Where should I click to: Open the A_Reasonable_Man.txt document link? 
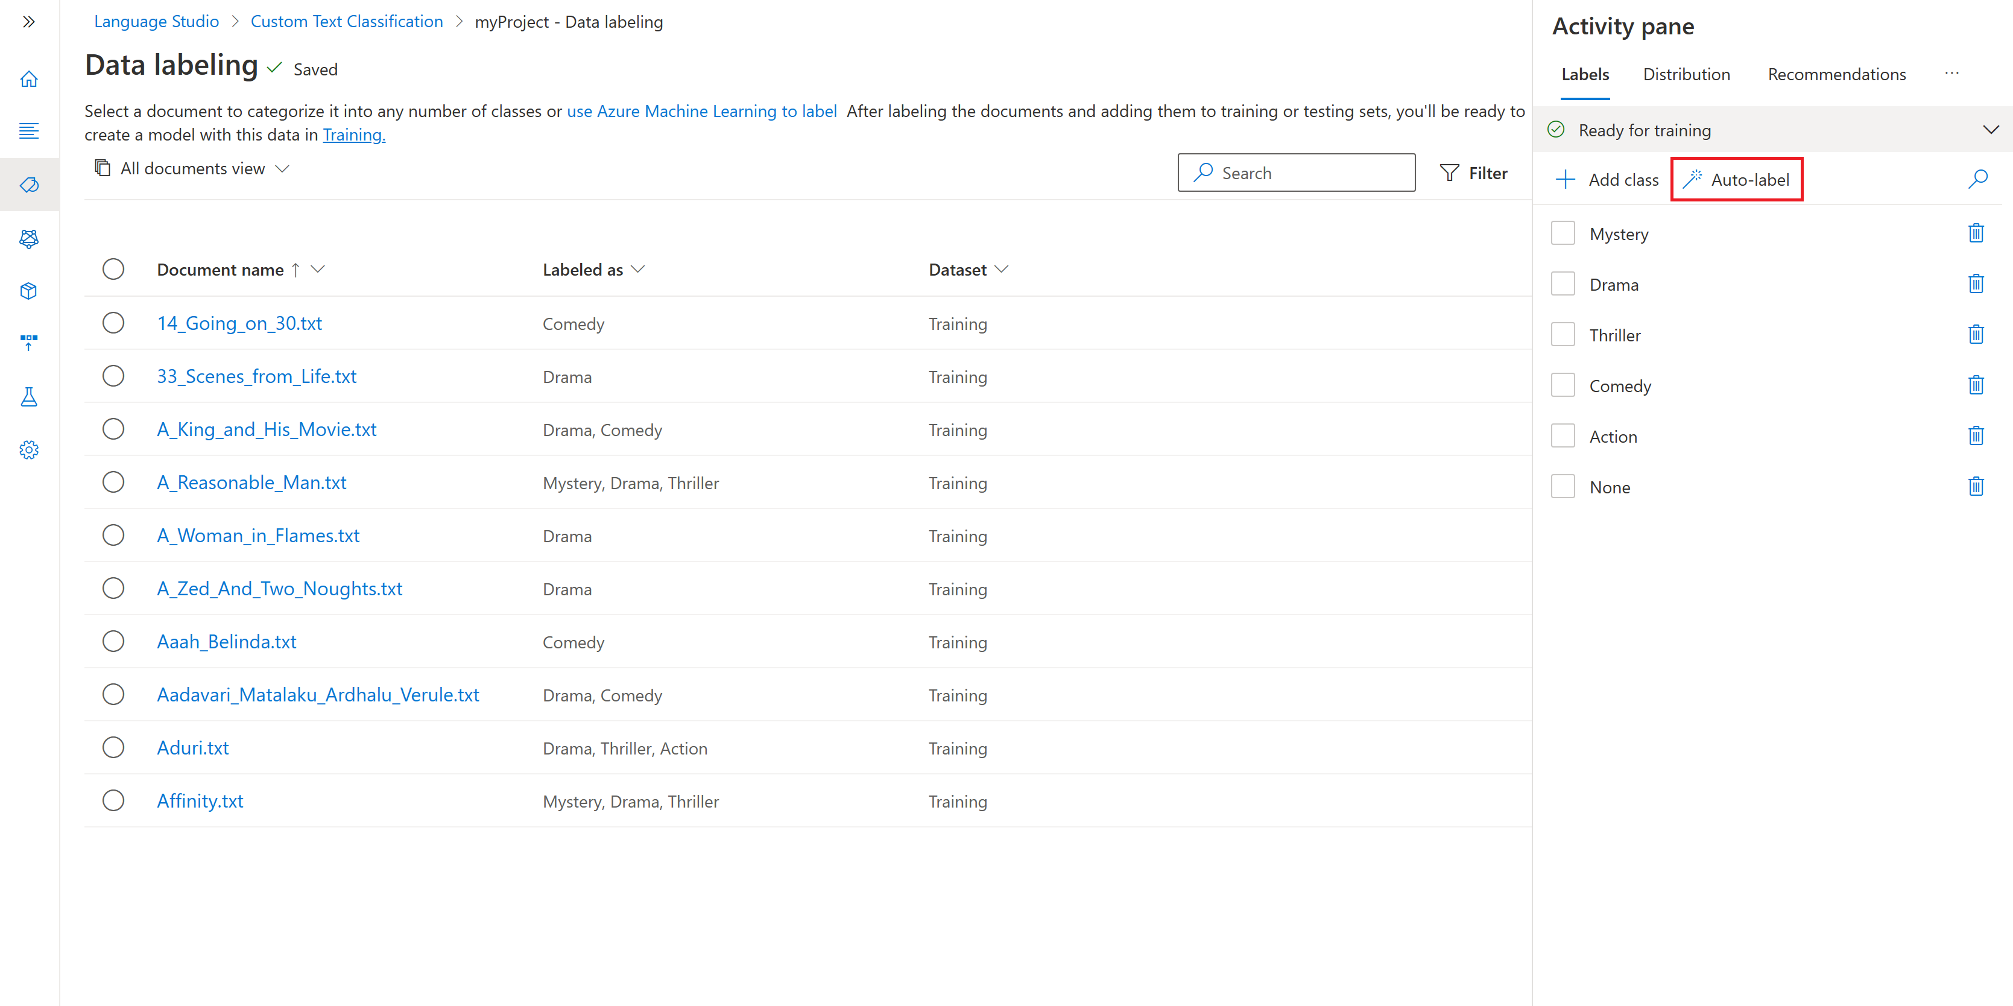[x=251, y=482]
